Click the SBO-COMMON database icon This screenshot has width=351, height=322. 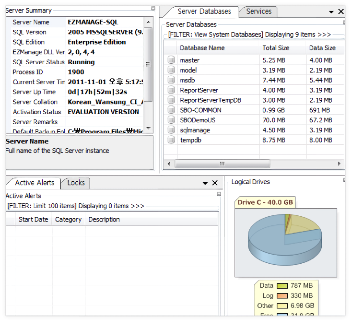pos(171,110)
